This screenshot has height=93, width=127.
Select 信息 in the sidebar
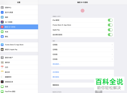click(x=19, y=87)
